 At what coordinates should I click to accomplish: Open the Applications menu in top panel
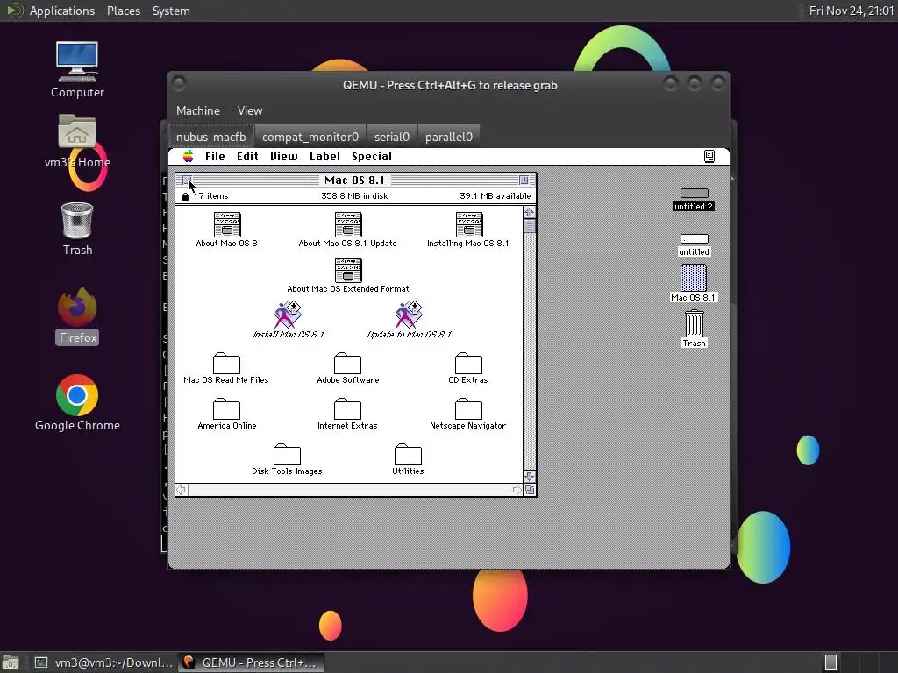(62, 11)
